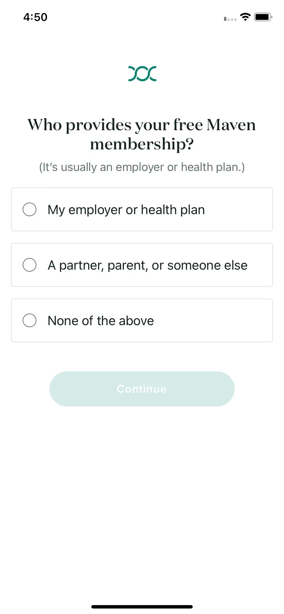Select the None of the above radio circle
284x614 pixels.
tap(29, 320)
